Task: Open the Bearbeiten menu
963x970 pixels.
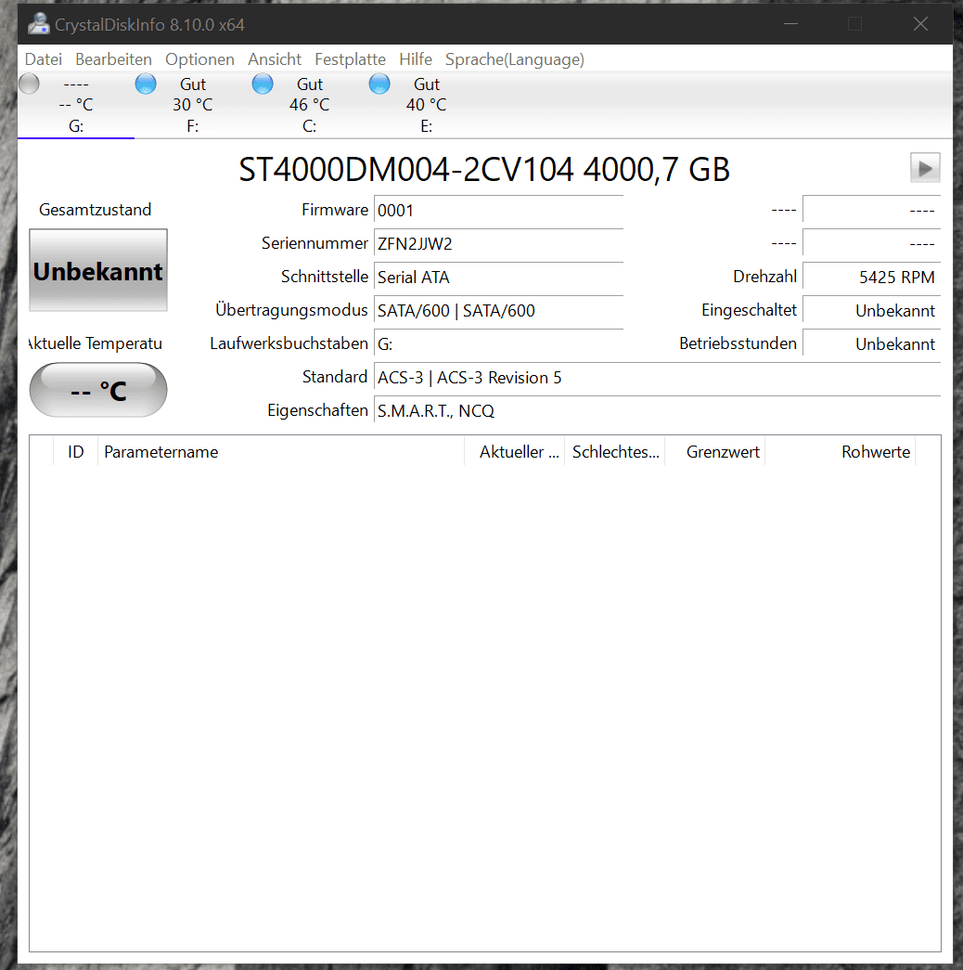Action: pos(113,59)
